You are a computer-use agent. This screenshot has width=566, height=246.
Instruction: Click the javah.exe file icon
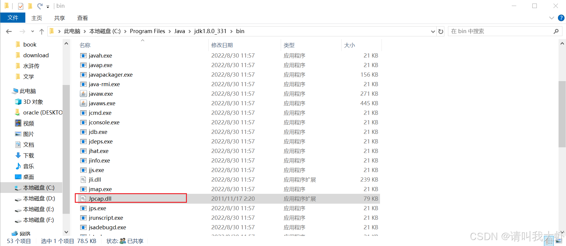(x=83, y=56)
